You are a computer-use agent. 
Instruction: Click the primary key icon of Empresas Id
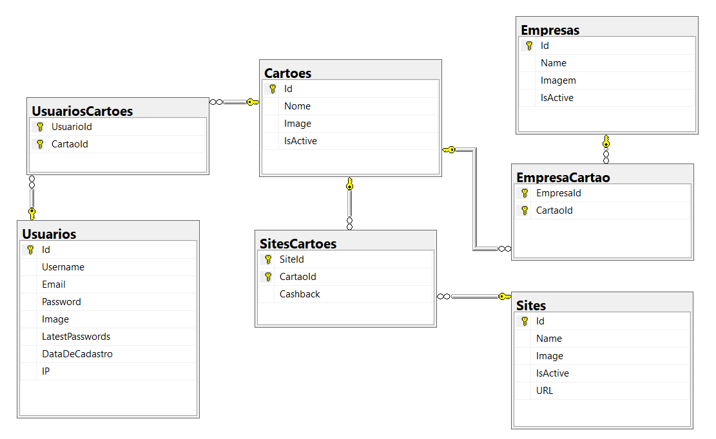pyautogui.click(x=529, y=46)
